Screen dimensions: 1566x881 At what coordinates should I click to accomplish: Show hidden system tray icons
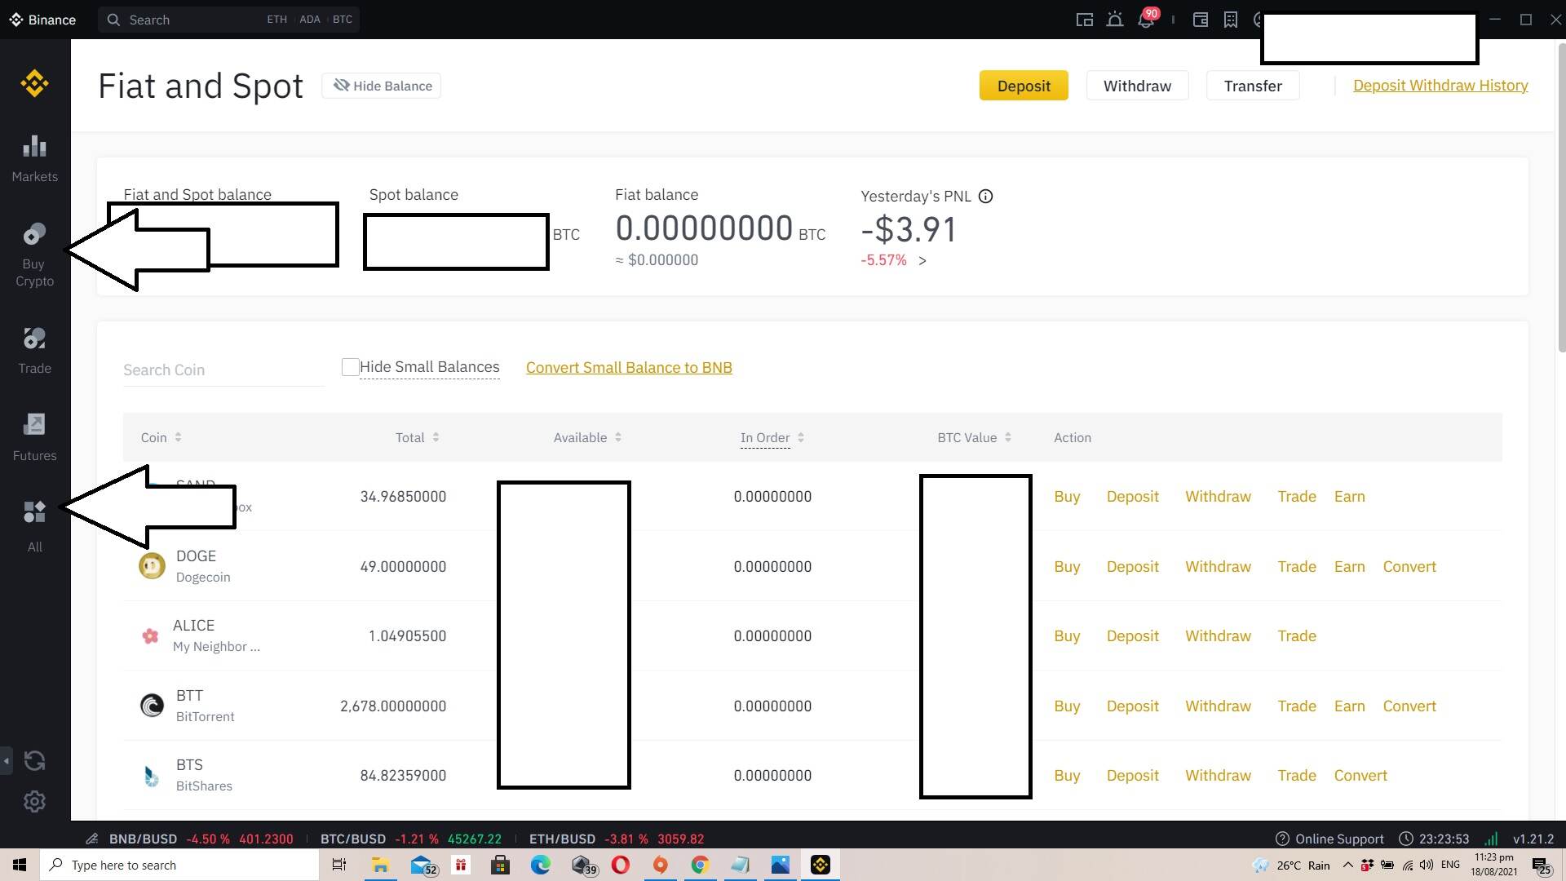tap(1347, 866)
